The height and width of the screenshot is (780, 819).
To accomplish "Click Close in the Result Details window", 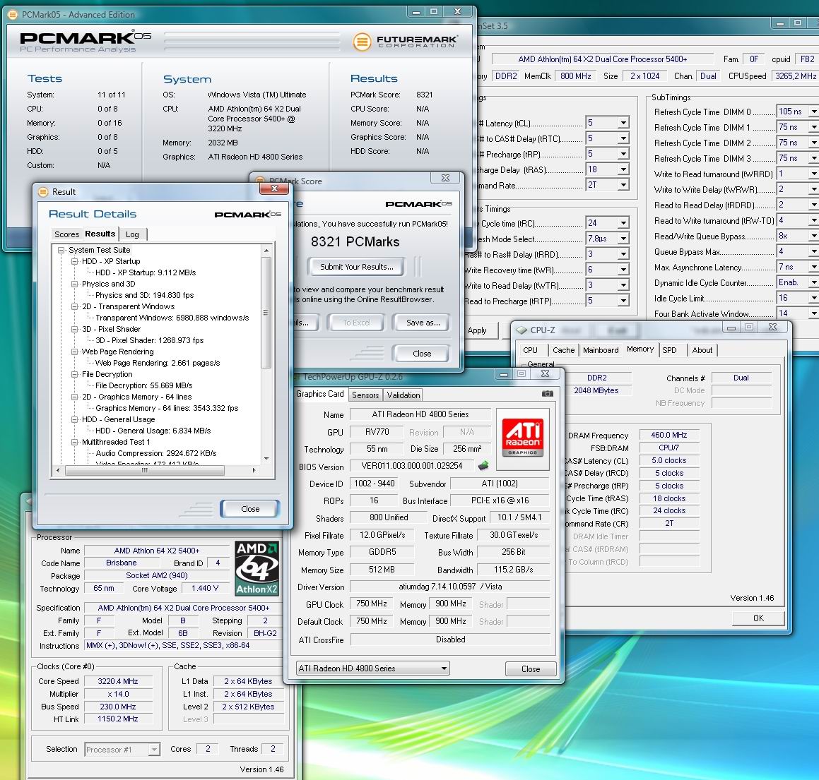I will tap(250, 509).
